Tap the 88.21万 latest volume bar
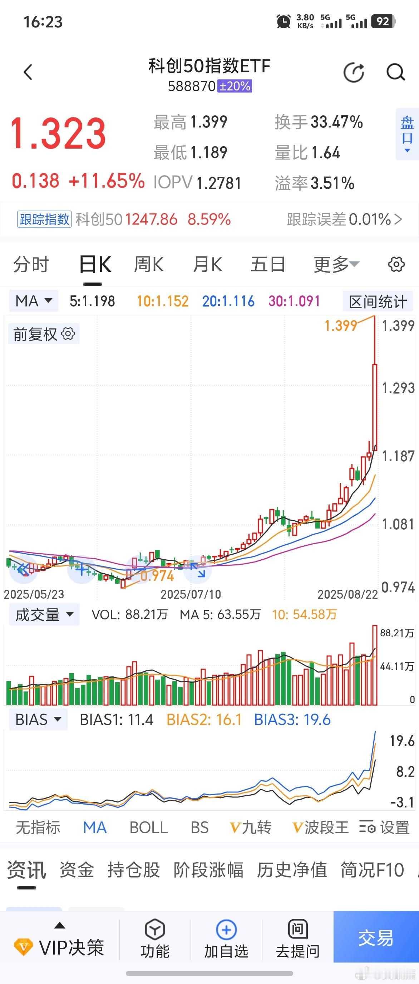 coord(375,665)
